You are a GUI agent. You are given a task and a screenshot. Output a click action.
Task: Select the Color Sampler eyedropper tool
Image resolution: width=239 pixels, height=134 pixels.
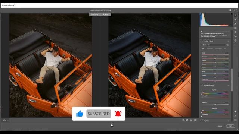click(x=235, y=115)
